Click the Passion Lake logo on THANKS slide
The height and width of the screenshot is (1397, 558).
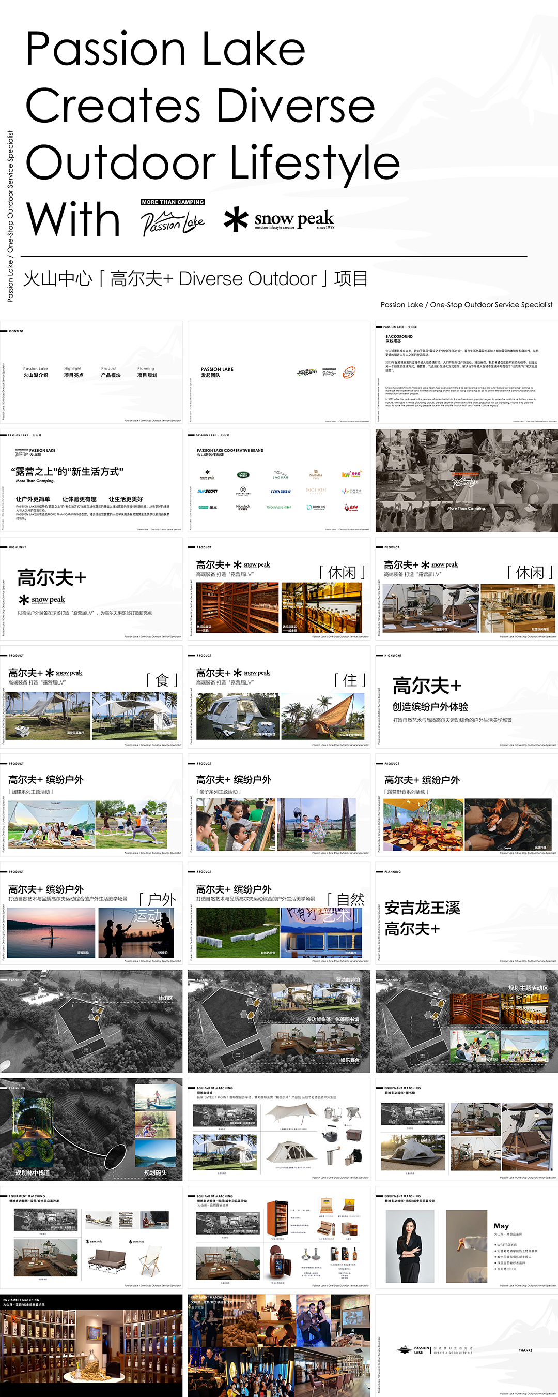(413, 1350)
